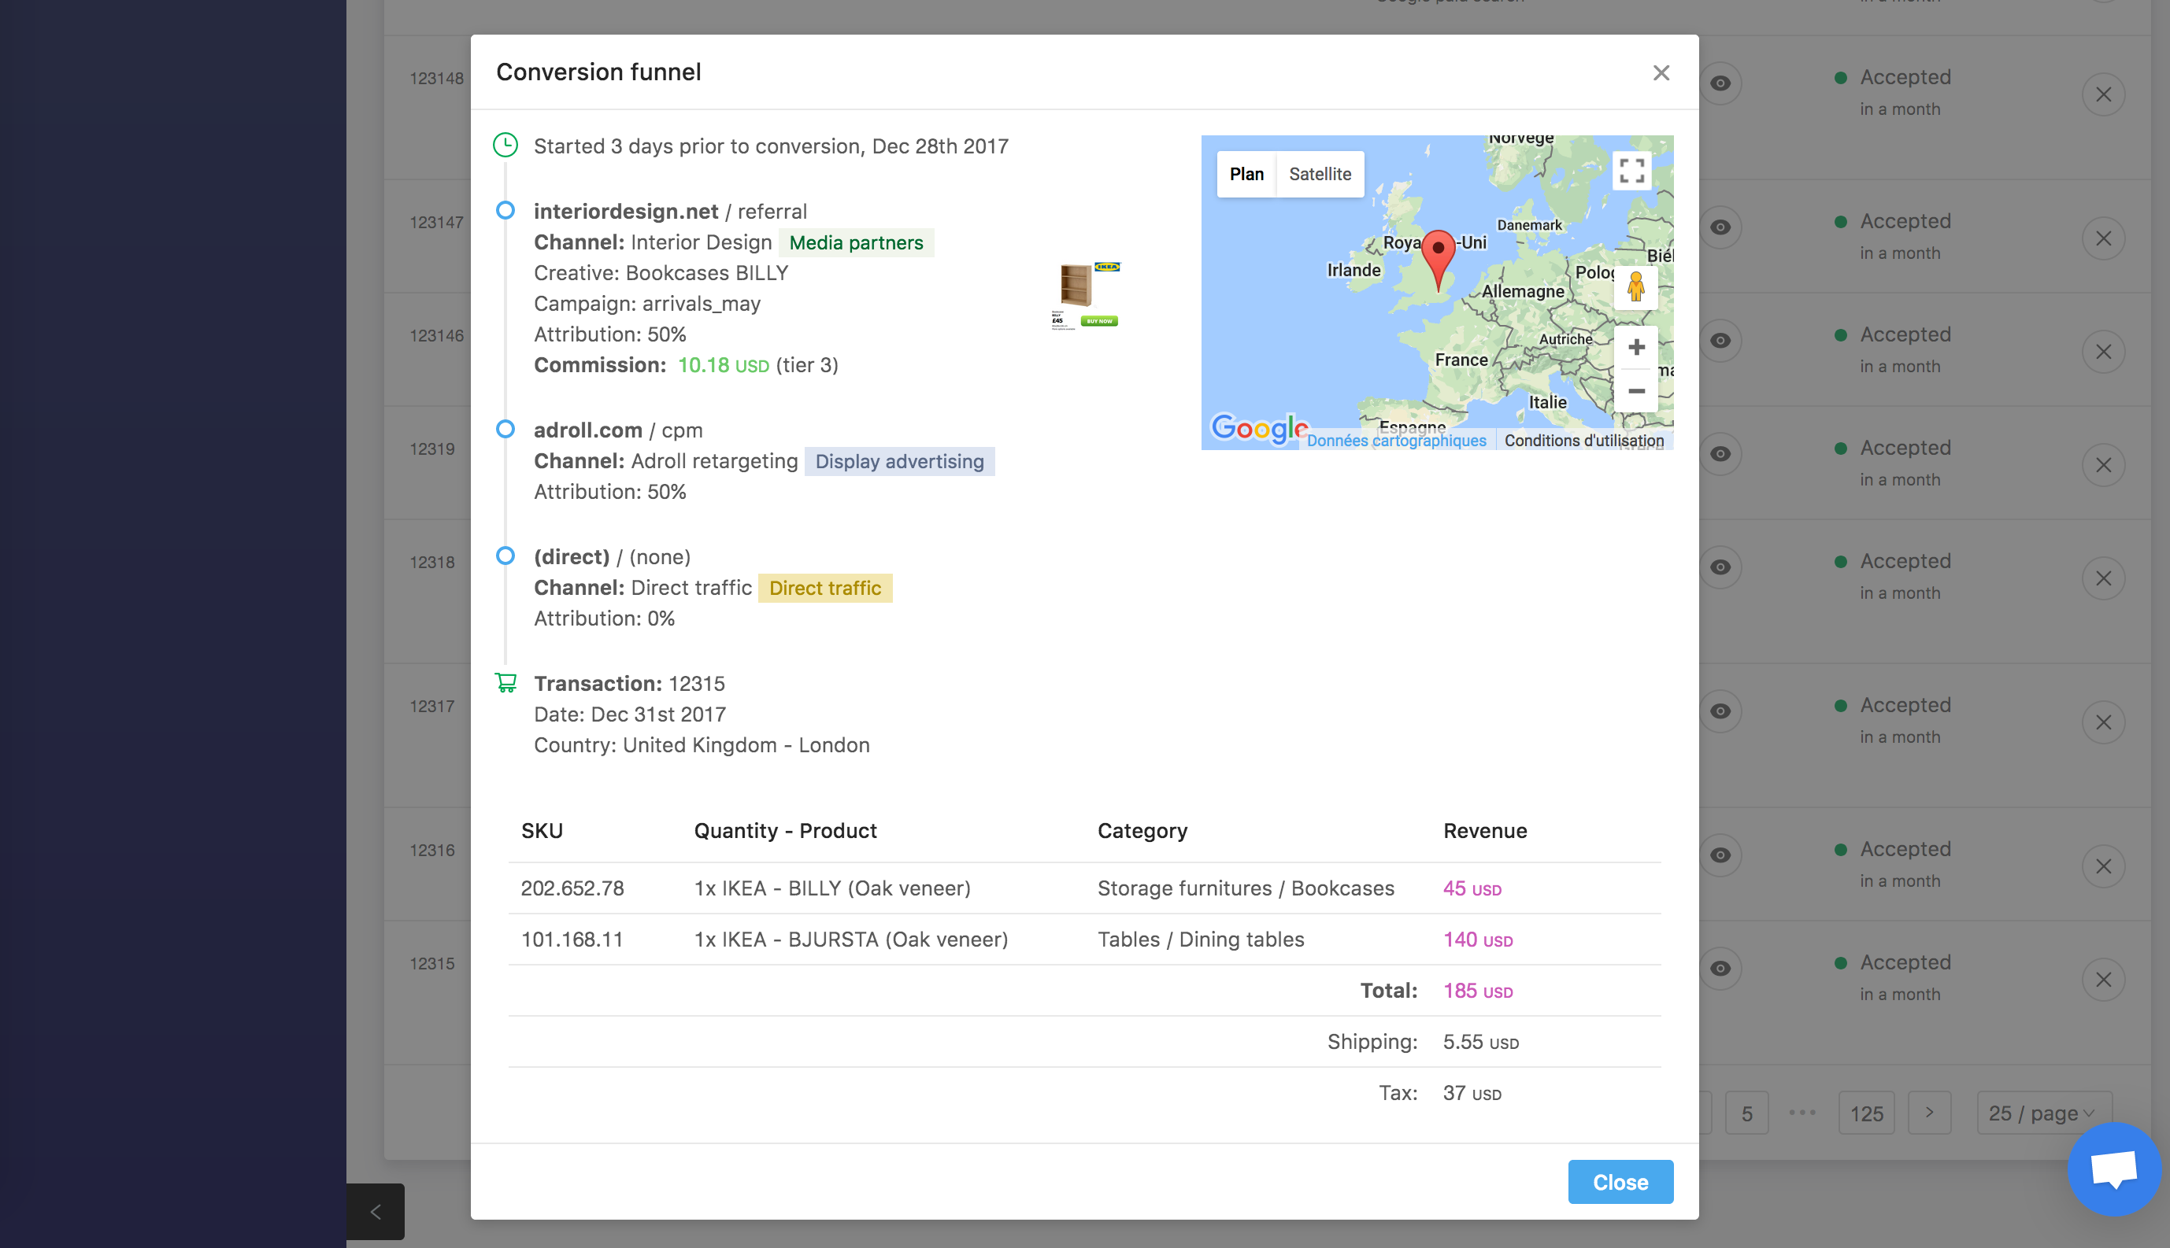Go to next page arrow
The width and height of the screenshot is (2170, 1248).
pos(1929,1113)
